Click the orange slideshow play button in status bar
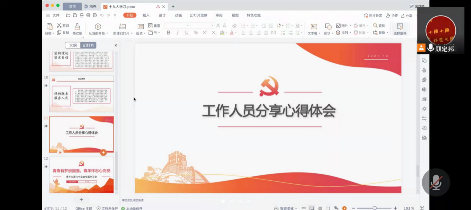The width and height of the screenshot is (471, 210). pos(344,208)
